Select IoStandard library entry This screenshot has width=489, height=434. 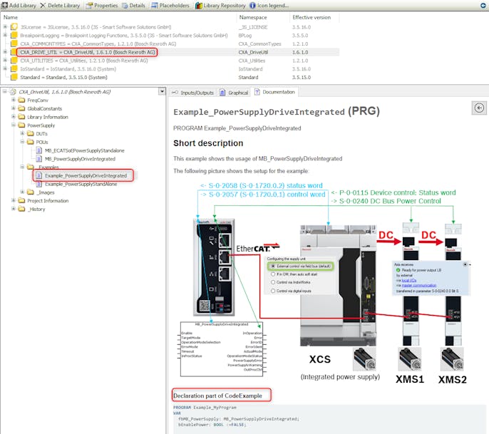pos(68,69)
